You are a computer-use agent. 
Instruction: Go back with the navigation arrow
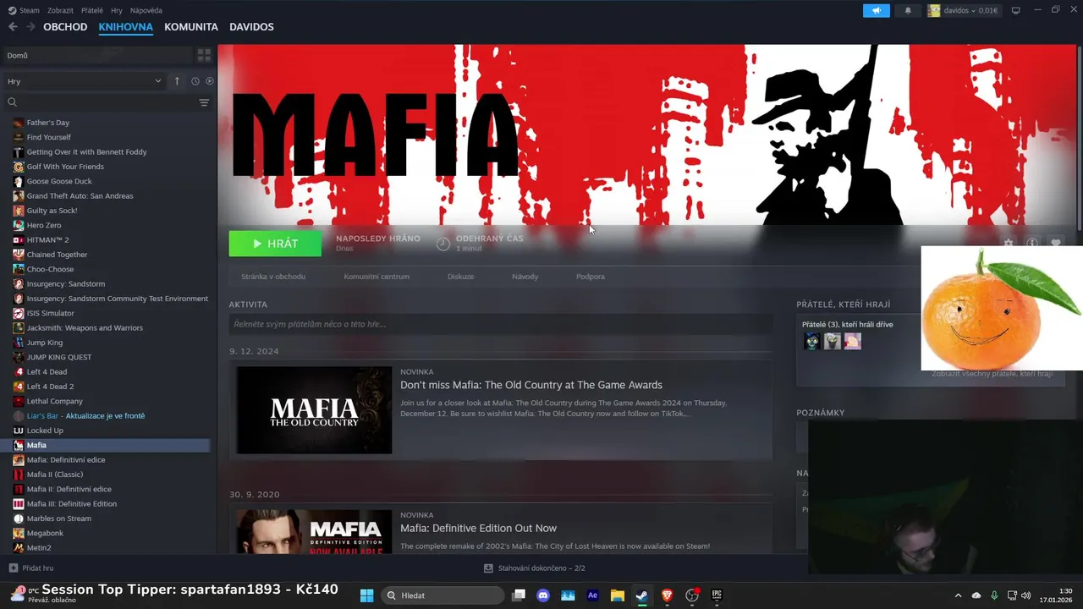pyautogui.click(x=13, y=27)
